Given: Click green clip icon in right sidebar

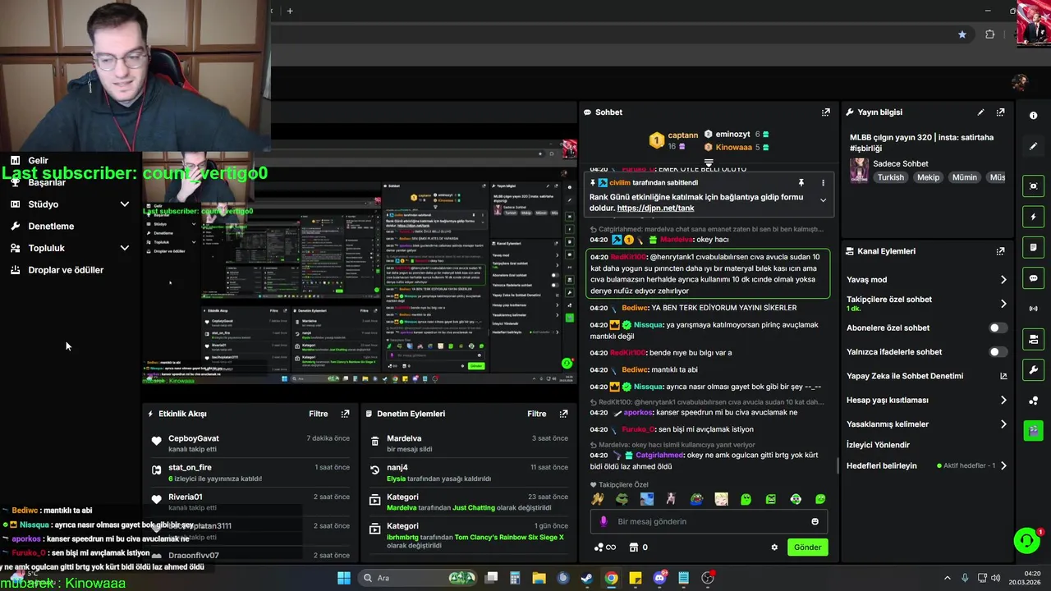Looking at the screenshot, I should (x=1033, y=430).
